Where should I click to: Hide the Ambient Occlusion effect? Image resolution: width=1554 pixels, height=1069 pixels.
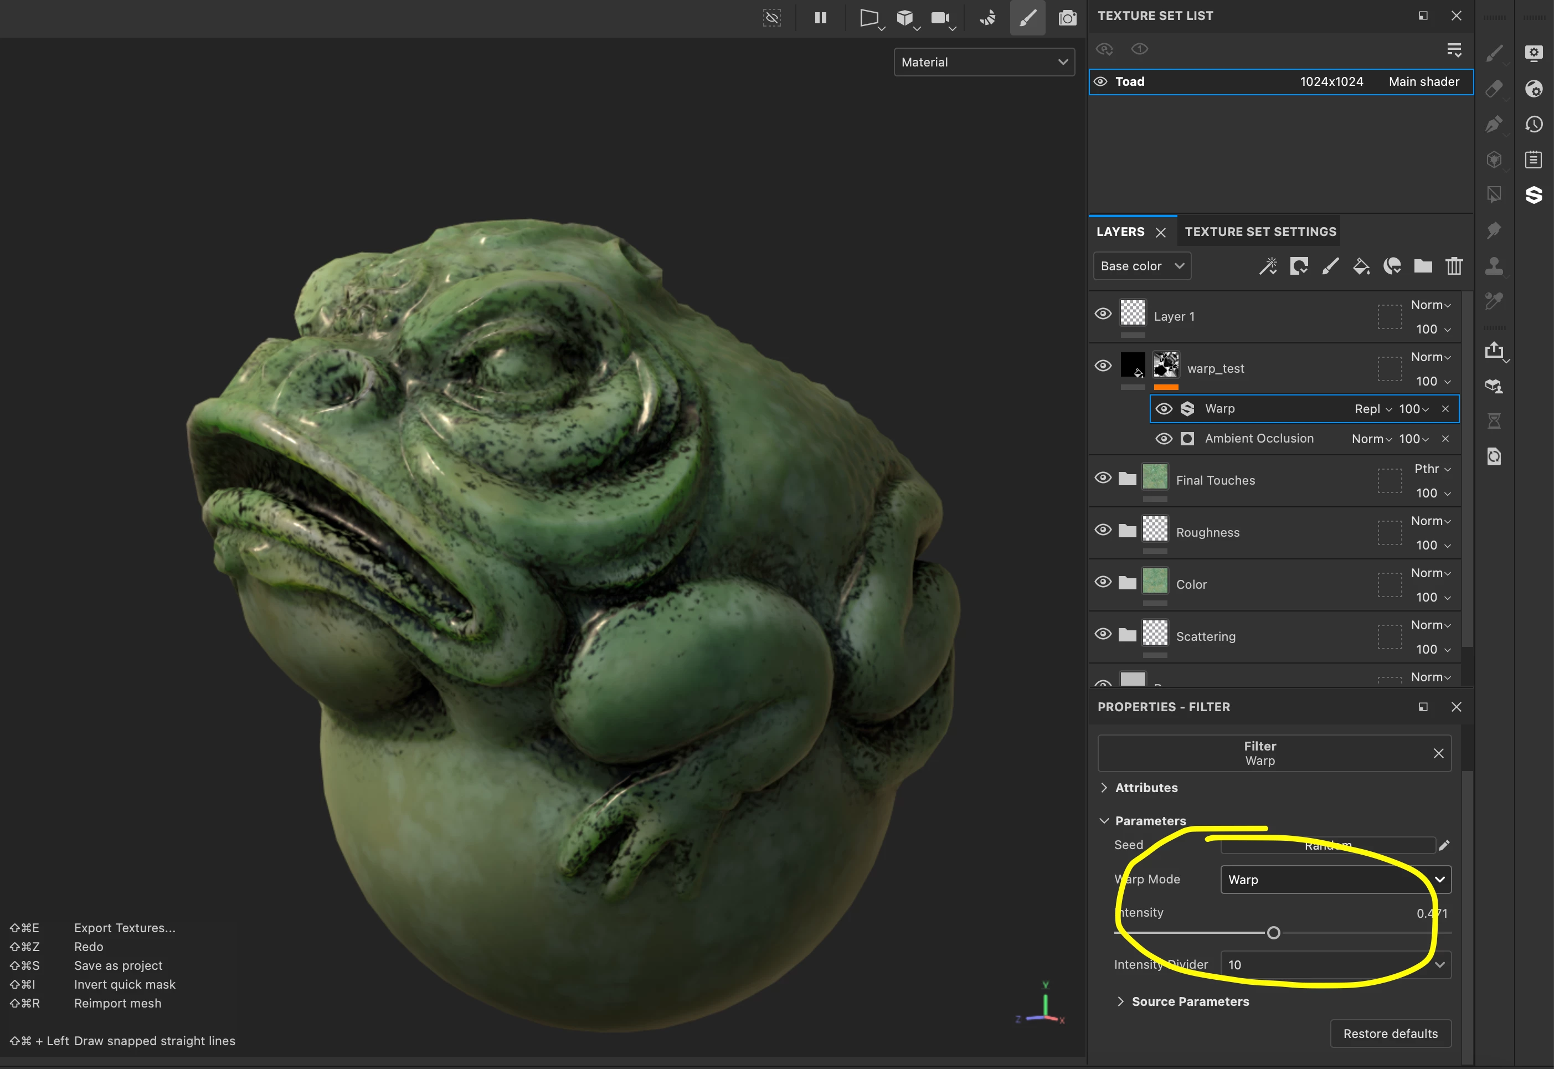coord(1164,439)
